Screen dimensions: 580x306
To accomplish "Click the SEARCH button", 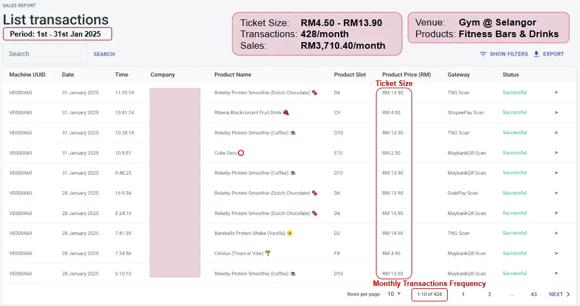I will pos(104,54).
